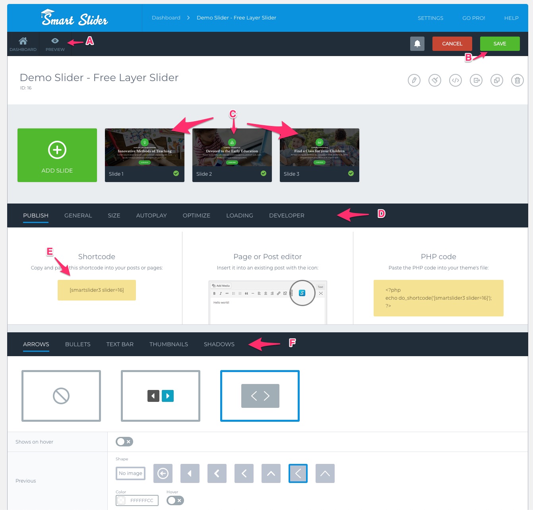Select the highlighted large left chevron shape
The image size is (533, 510).
point(298,473)
